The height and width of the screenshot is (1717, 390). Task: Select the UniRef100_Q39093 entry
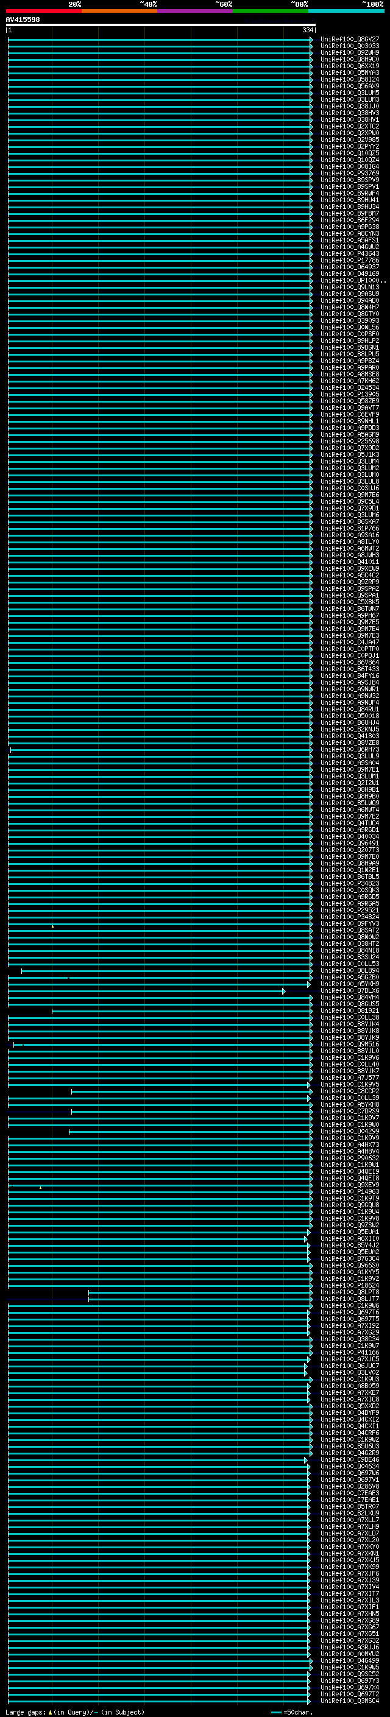click(x=350, y=320)
